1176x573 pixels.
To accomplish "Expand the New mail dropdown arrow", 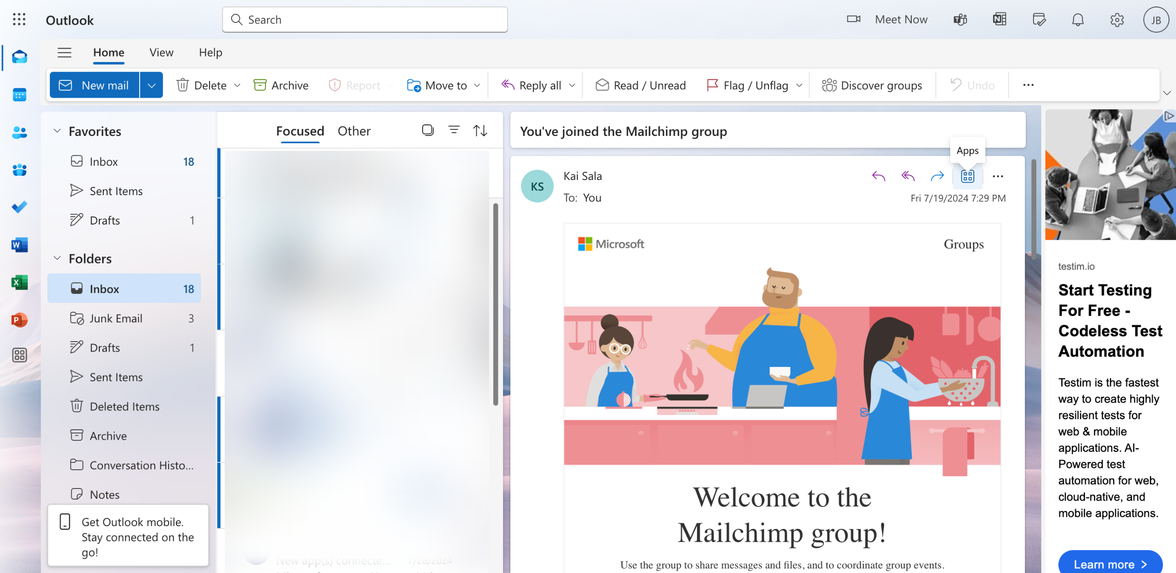I will (152, 85).
